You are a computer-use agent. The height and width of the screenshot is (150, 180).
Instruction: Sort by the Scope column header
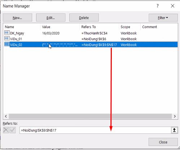click(125, 27)
